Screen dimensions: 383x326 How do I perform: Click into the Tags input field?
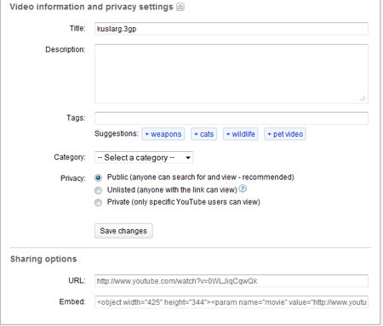(x=232, y=118)
